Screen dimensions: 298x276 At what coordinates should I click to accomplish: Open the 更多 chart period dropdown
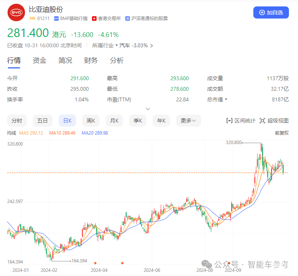[x=188, y=121]
